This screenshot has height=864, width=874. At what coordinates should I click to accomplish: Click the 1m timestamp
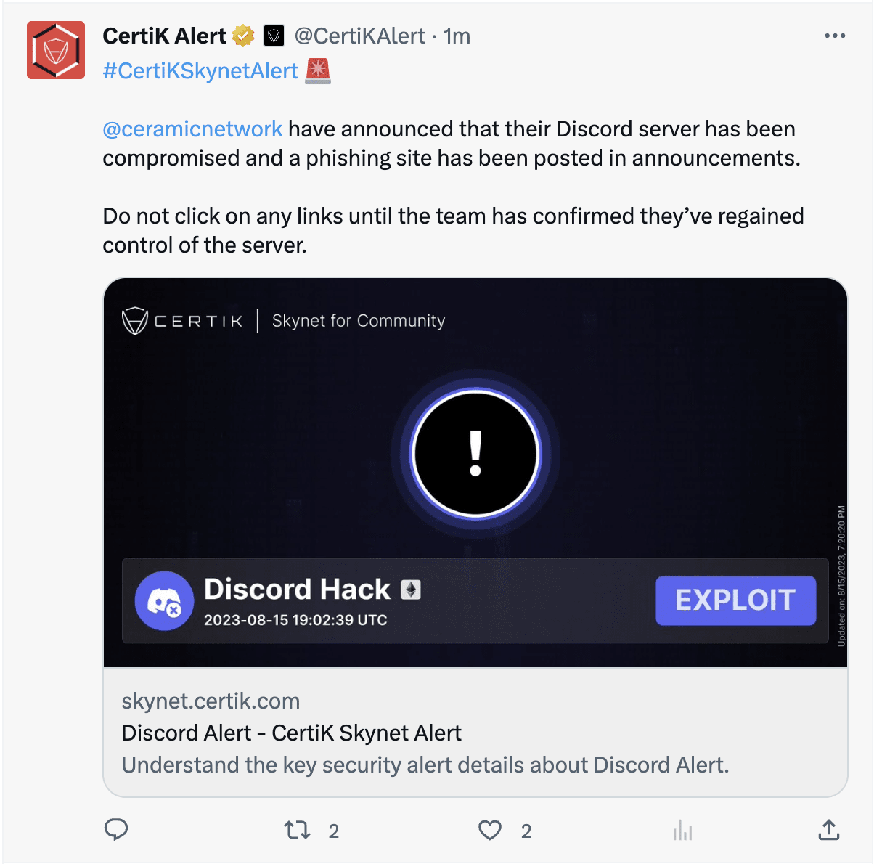459,36
